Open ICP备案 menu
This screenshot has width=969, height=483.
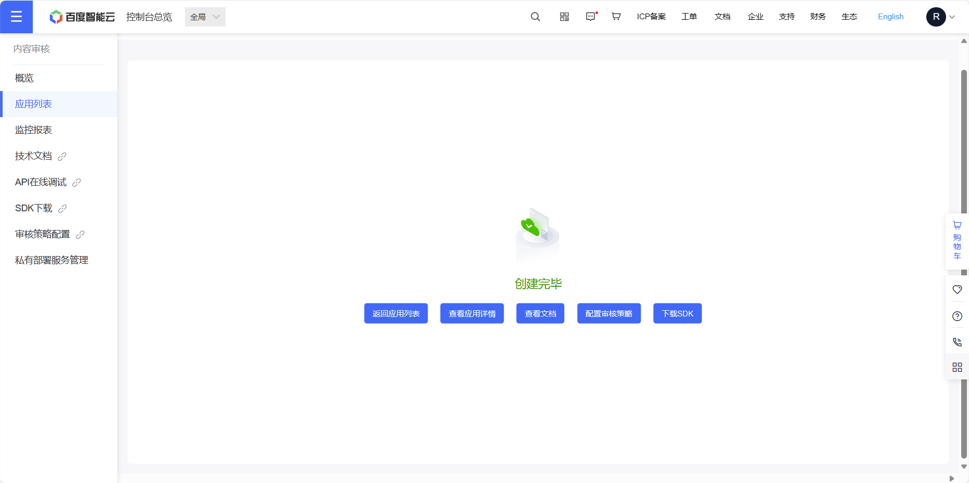[x=651, y=17]
